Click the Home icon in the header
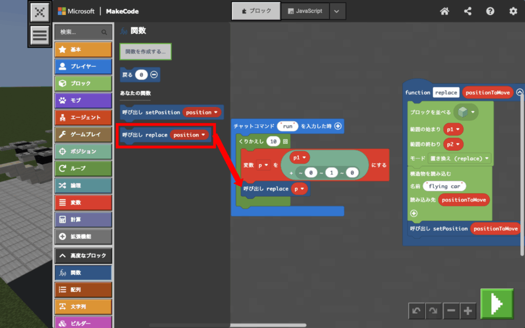Image resolution: width=525 pixels, height=328 pixels. point(445,11)
